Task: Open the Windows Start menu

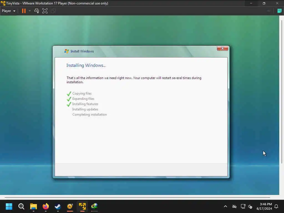Action: (x=9, y=206)
